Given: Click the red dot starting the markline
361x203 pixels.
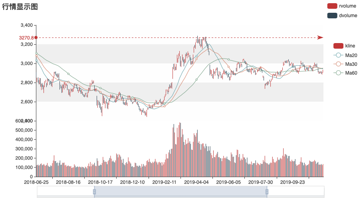Looking at the screenshot, I should 36,37.
